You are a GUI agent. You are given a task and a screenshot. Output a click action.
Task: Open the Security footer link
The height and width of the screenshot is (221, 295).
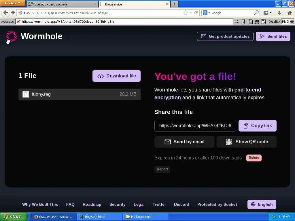click(118, 205)
